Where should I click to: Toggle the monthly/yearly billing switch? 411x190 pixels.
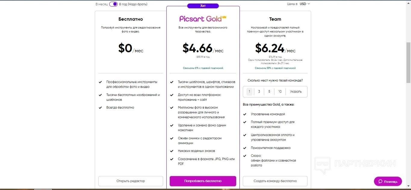[x=113, y=4]
